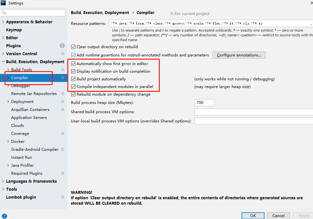Select Coverage settings item
Image resolution: width=313 pixels, height=219 pixels.
click(20, 134)
